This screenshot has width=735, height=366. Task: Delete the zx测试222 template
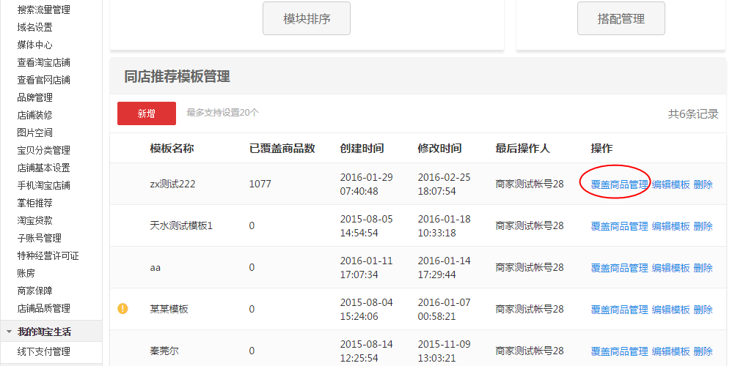click(703, 184)
